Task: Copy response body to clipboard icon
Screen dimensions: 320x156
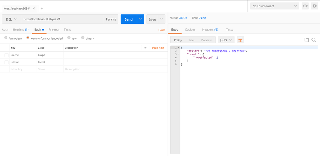Action: [x=306, y=40]
